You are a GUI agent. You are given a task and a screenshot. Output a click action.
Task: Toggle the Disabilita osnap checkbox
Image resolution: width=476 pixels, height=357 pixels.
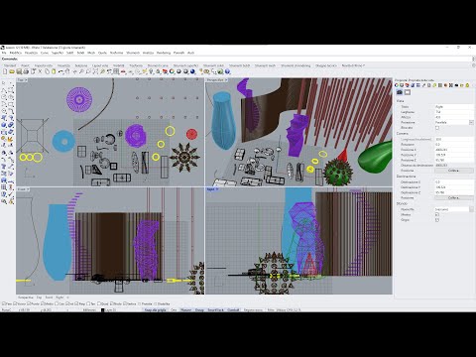click(x=155, y=303)
